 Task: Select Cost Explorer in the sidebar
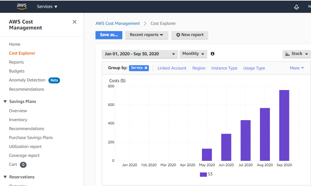(x=22, y=53)
